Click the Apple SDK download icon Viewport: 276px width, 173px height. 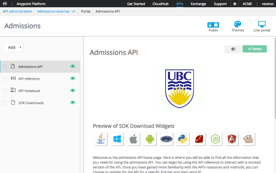click(x=134, y=139)
